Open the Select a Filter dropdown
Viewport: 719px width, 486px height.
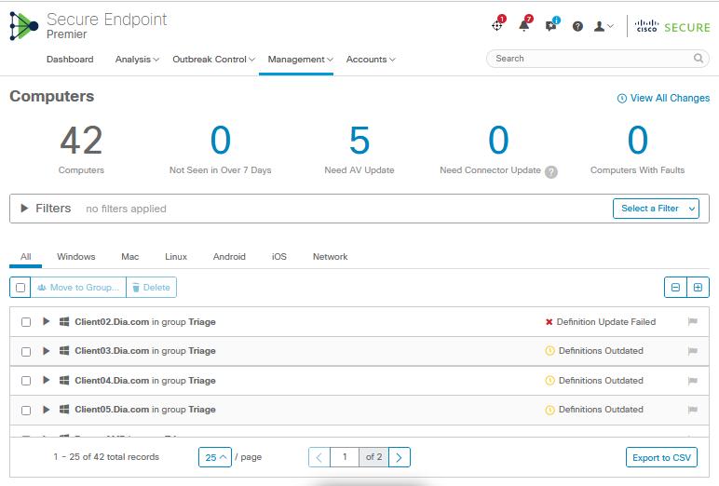[x=656, y=209]
